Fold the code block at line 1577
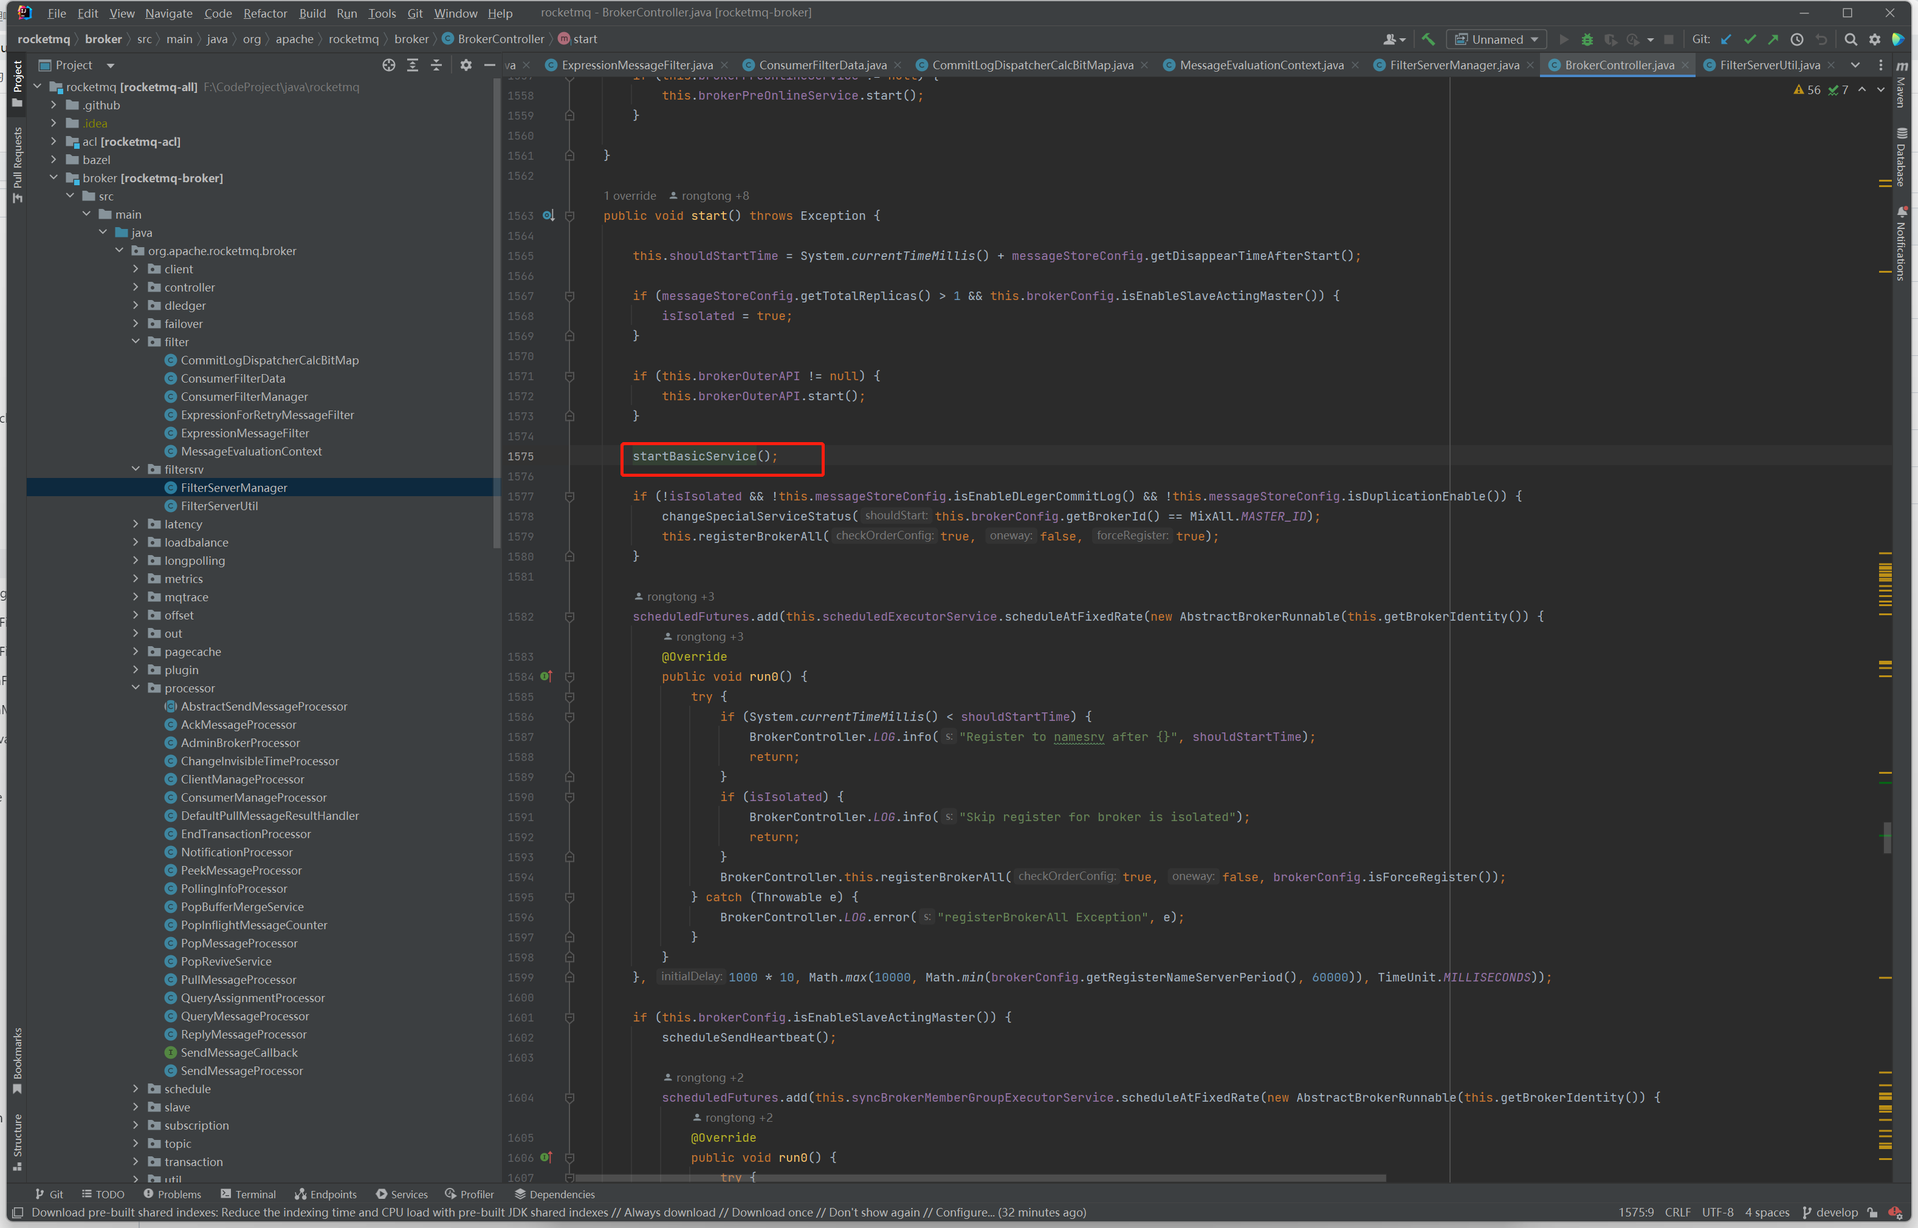The height and width of the screenshot is (1228, 1918). pyautogui.click(x=569, y=496)
